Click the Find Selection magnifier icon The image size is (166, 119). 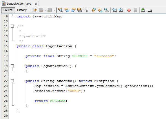click(x=60, y=10)
